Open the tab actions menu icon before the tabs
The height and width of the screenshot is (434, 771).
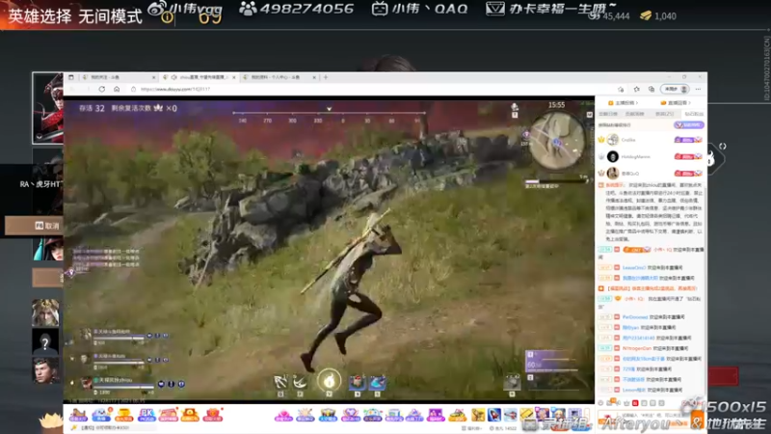71,77
